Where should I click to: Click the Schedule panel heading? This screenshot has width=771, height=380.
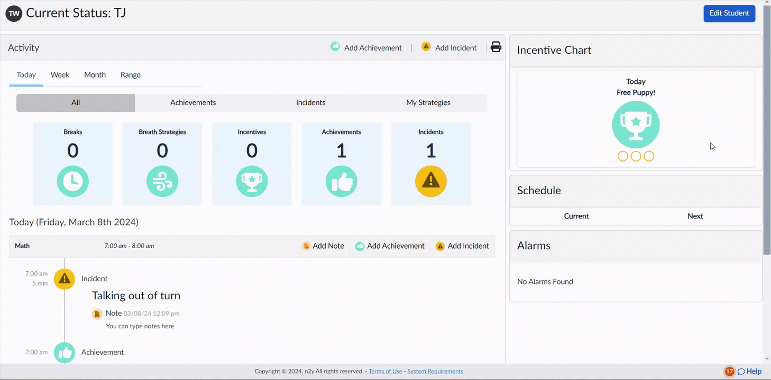click(539, 191)
